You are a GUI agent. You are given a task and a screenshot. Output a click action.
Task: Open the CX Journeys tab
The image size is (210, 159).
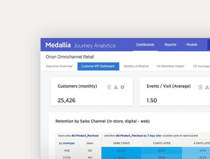pyautogui.click(x=202, y=66)
